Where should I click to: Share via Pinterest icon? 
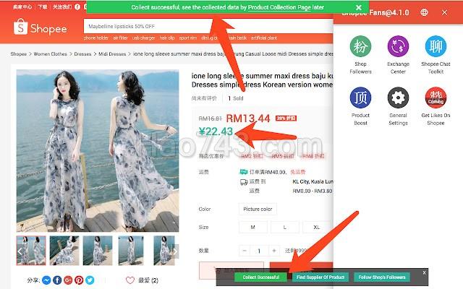pyautogui.click(x=79, y=280)
